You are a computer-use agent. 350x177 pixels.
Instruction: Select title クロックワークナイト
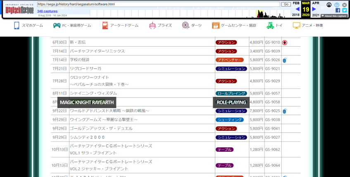point(90,77)
